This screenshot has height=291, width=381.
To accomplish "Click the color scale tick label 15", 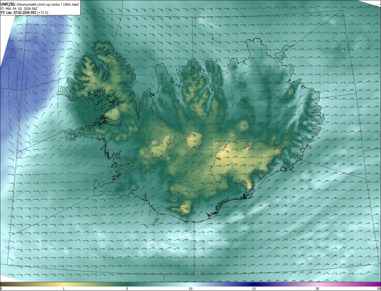I will pos(254,289).
